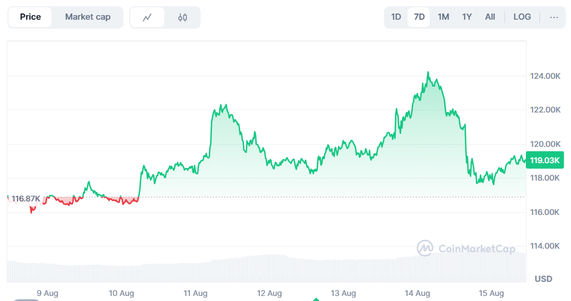Open the three-dot more options menu
Viewport: 571px width, 301px height.
tap(554, 17)
